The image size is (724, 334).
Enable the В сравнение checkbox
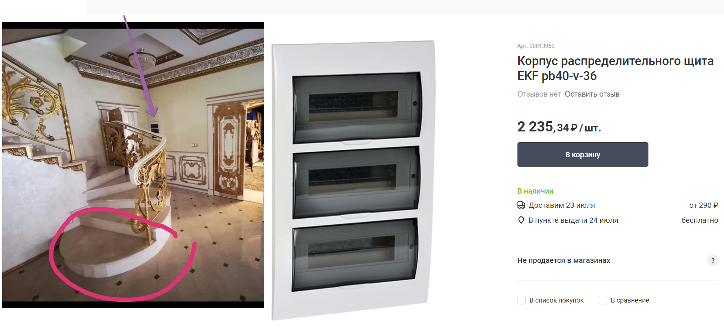coord(603,300)
